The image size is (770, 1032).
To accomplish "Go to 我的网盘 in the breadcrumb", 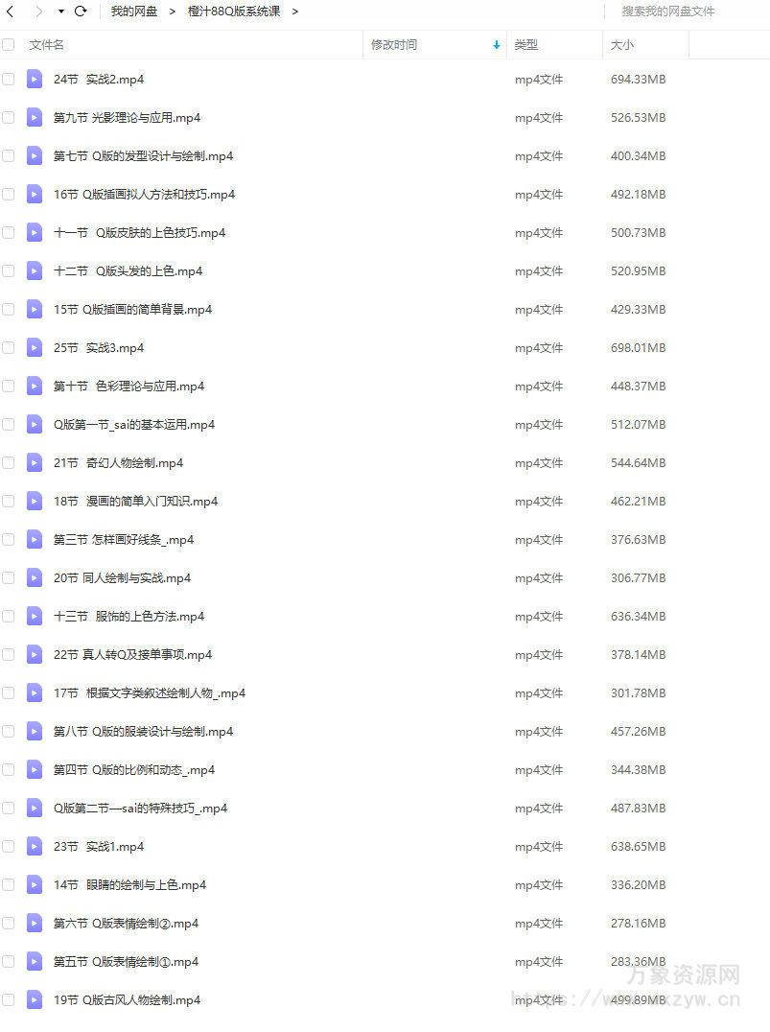I will (134, 12).
